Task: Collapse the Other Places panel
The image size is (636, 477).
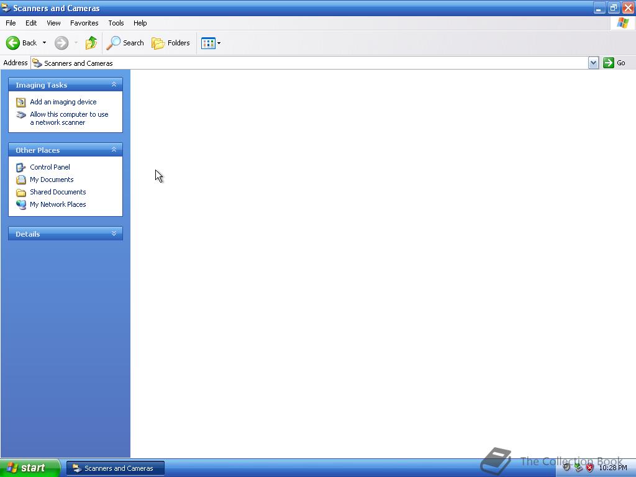Action: 114,150
